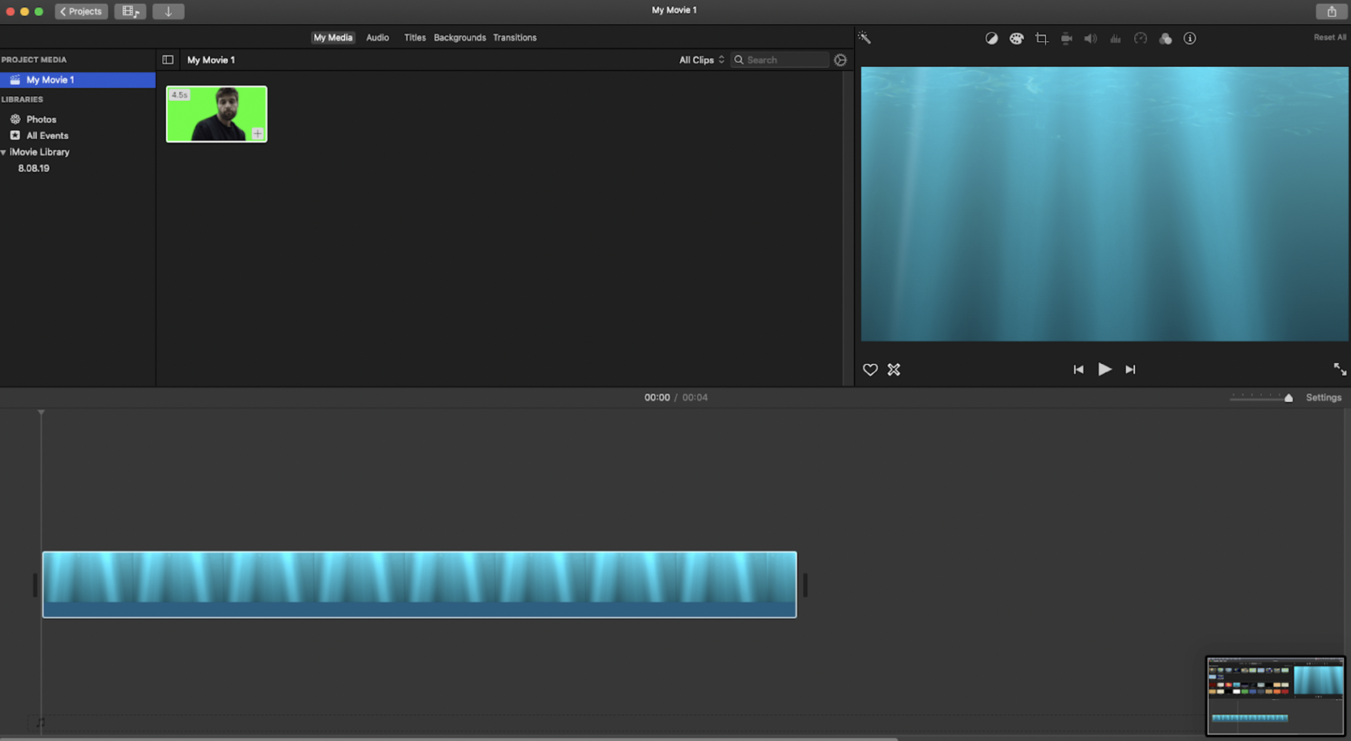Screen dimensions: 1351x741
Task: Switch to the Backgrounds tab
Action: pos(459,37)
